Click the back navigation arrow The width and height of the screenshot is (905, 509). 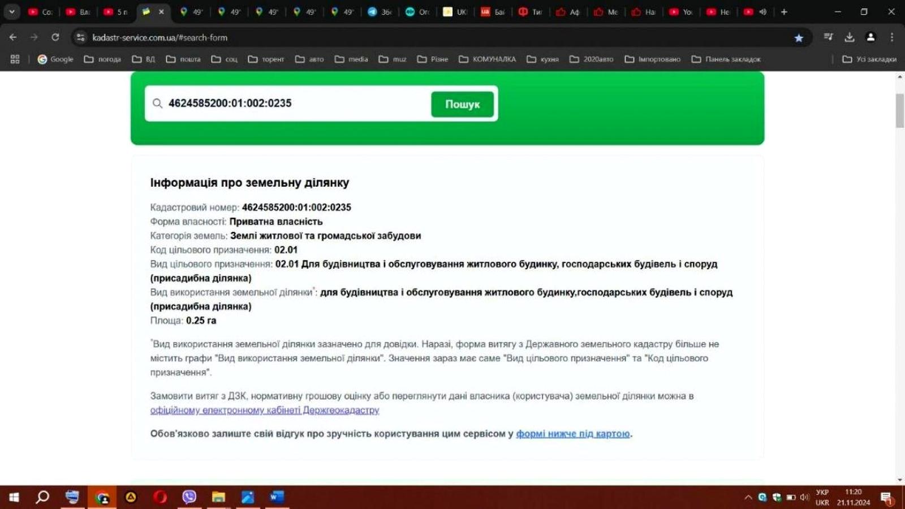coord(13,37)
